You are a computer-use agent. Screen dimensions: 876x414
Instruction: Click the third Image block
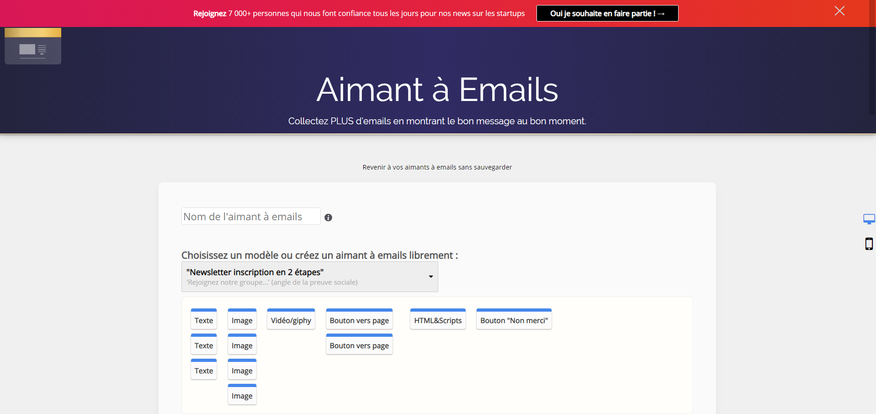242,370
